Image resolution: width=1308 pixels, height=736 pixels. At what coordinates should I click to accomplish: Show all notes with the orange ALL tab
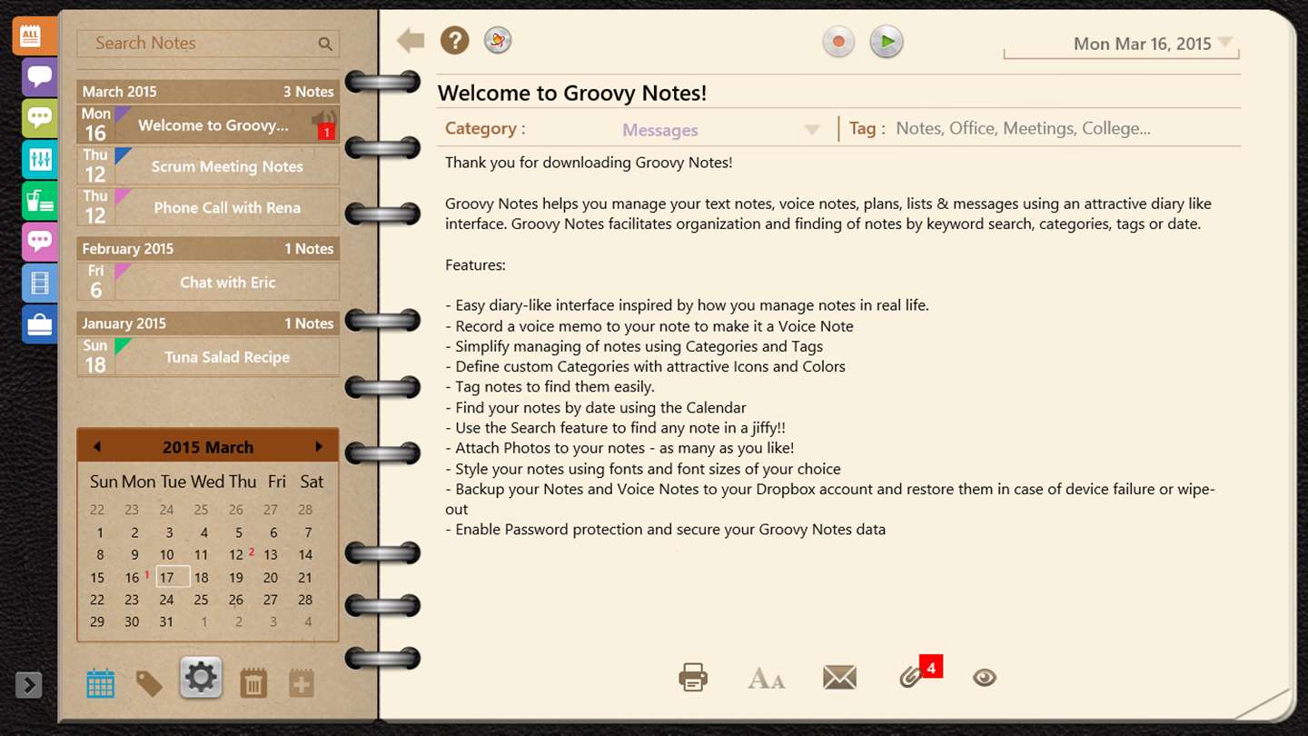pos(35,36)
